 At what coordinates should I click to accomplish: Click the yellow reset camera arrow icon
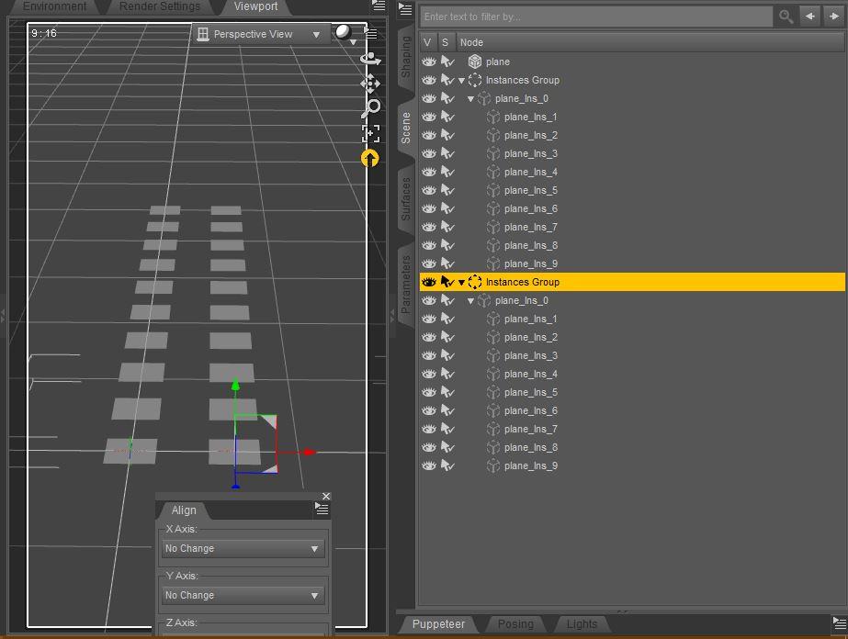click(x=370, y=159)
